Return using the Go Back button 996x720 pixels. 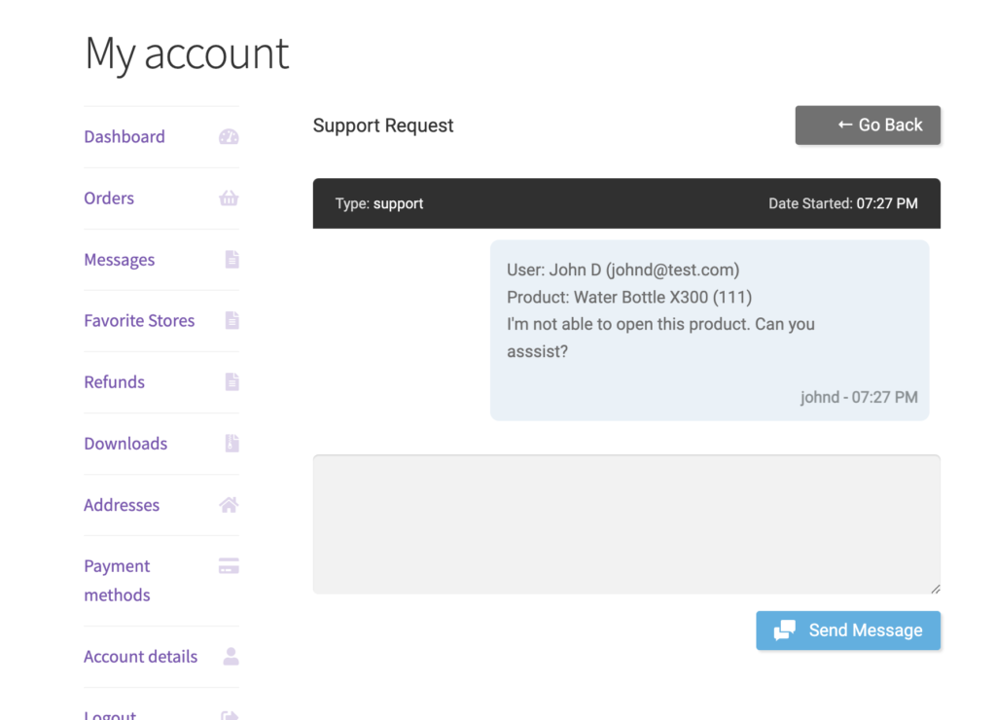pyautogui.click(x=868, y=126)
